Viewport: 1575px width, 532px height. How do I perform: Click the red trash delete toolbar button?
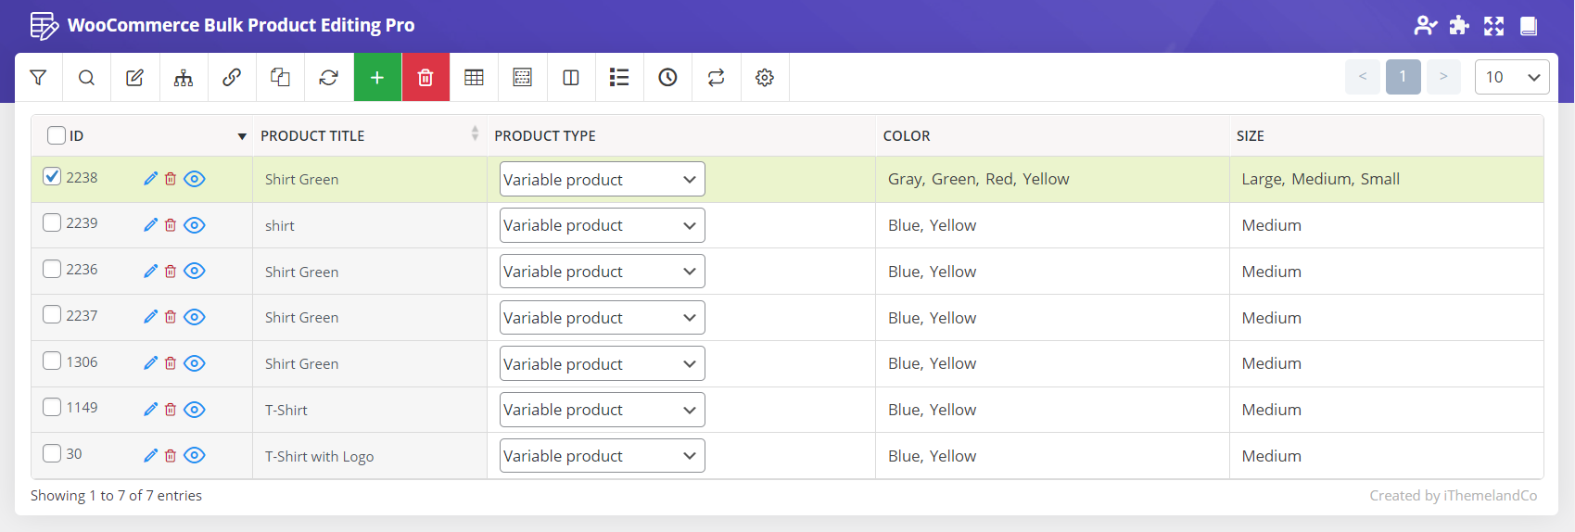coord(426,78)
